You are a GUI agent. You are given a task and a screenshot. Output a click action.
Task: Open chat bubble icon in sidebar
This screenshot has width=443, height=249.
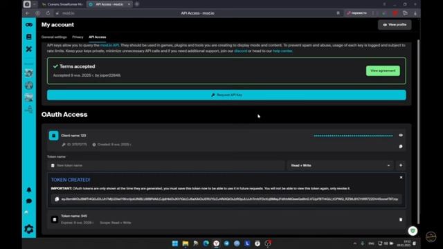pos(29,201)
